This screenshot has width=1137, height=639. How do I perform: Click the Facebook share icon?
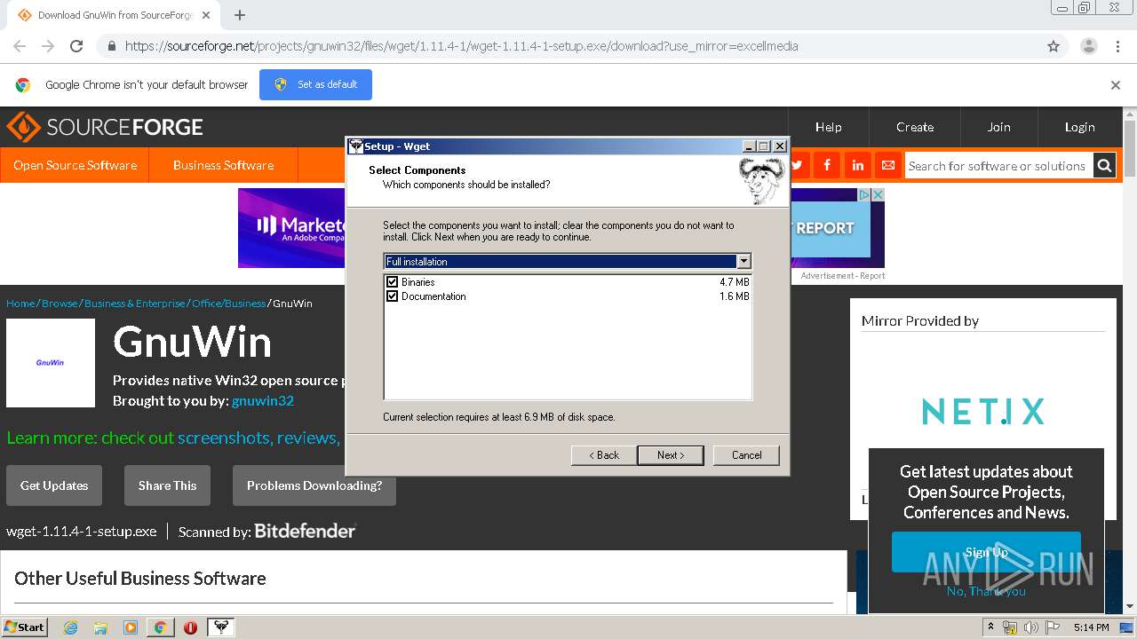coord(827,165)
